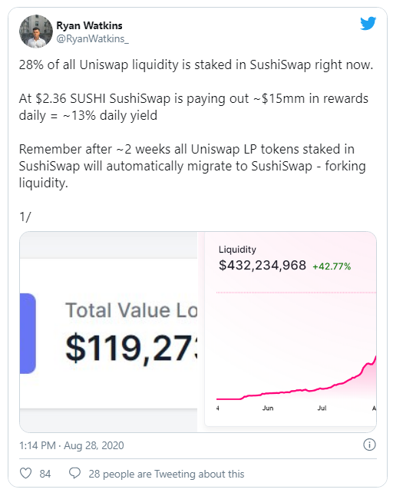Screen dimensions: 393x496
Task: Click the $119,27 total value figure
Action: (131, 348)
